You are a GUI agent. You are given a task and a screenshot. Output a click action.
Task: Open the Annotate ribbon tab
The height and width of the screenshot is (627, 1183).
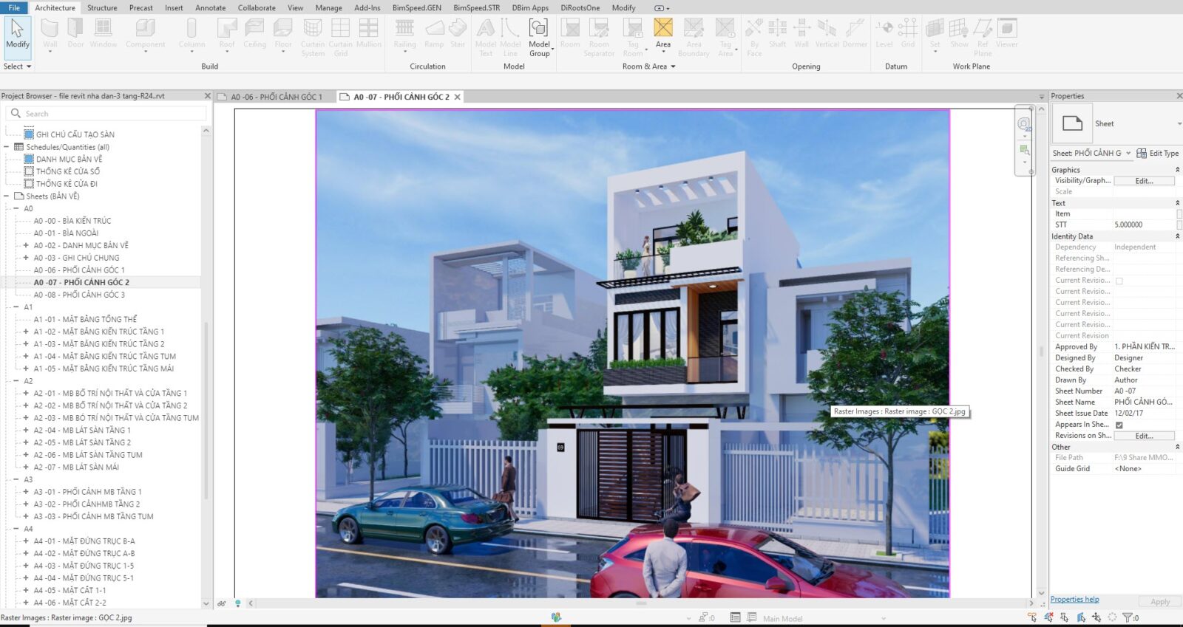[x=211, y=8]
